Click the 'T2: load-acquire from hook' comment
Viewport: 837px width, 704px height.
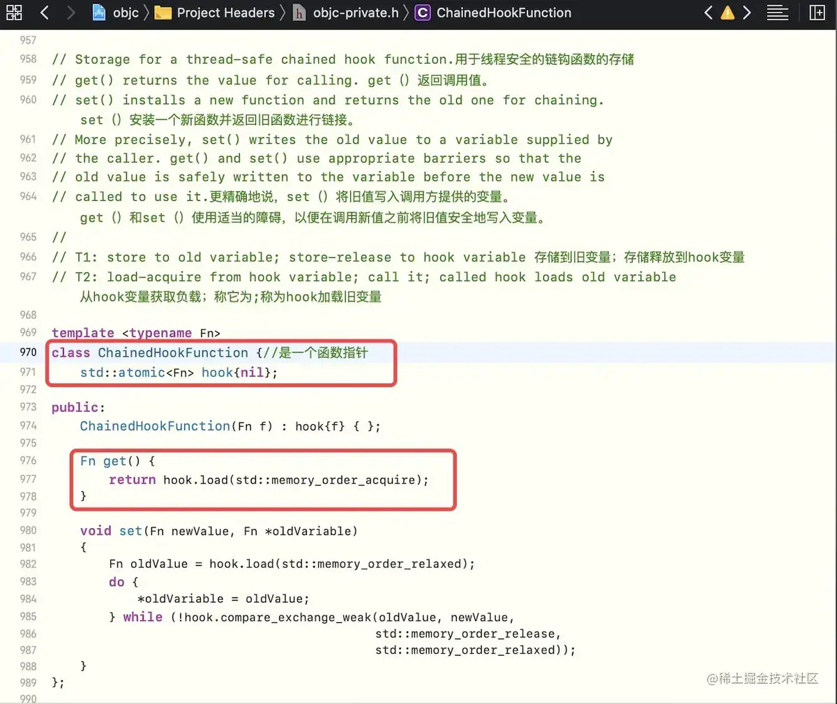(364, 277)
